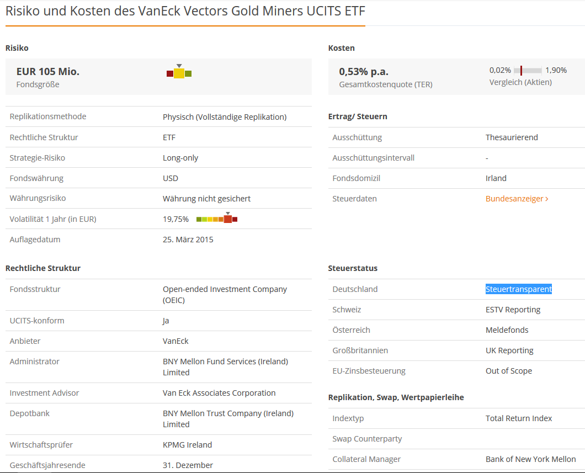
Task: Click the Ertrag/ Steuern section heading
Action: [357, 116]
